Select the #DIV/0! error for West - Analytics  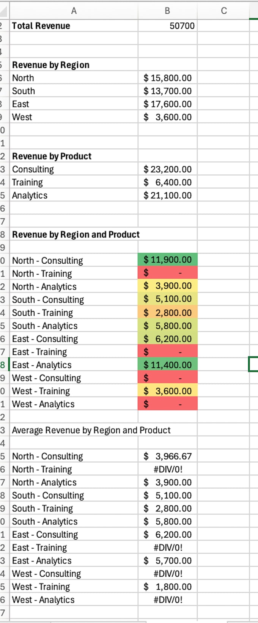[x=167, y=600]
